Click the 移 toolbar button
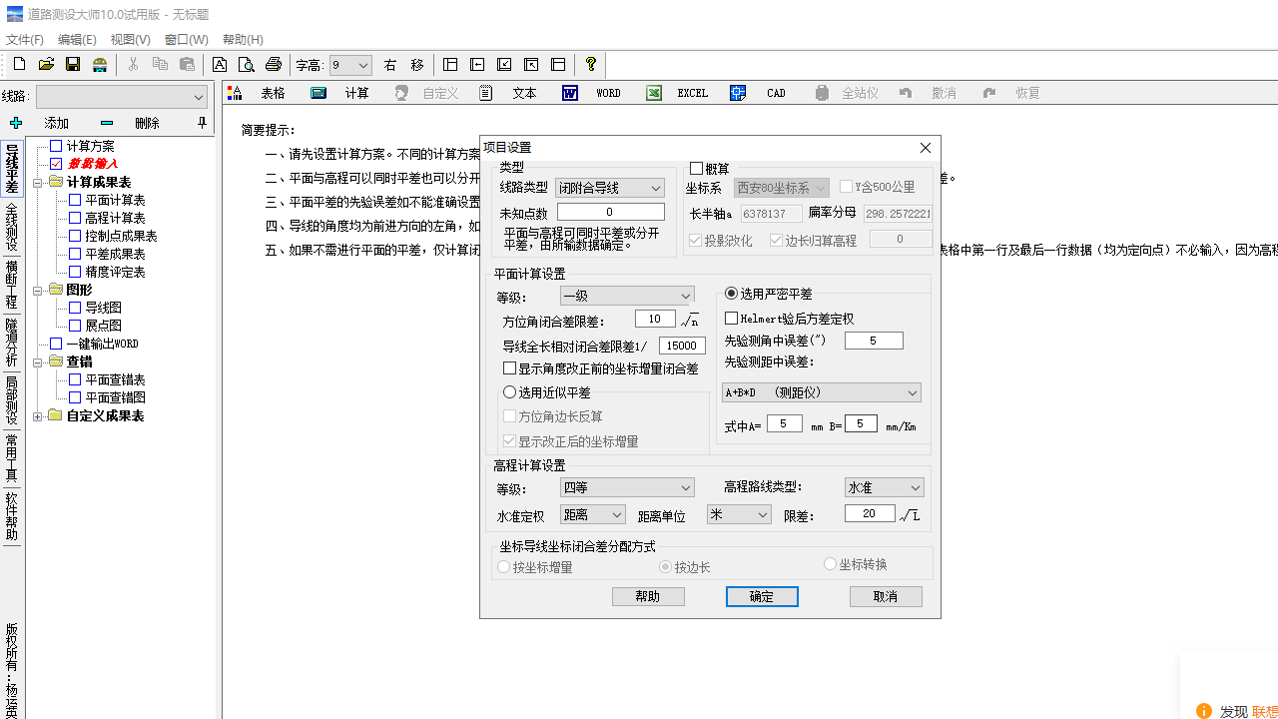Image resolution: width=1278 pixels, height=719 pixels. (417, 65)
